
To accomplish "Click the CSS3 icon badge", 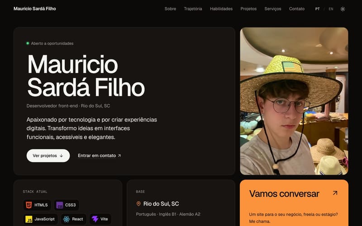I will click(x=60, y=205).
